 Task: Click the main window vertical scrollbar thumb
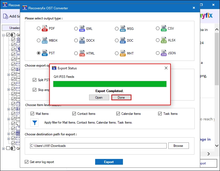217,59
